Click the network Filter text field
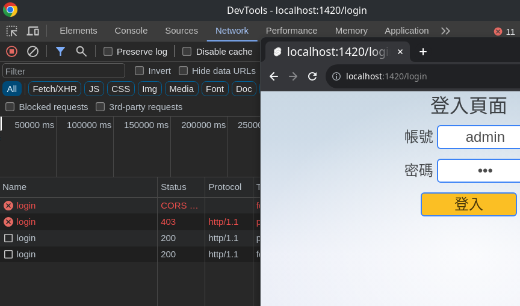Image resolution: width=520 pixels, height=306 pixels. (64, 71)
